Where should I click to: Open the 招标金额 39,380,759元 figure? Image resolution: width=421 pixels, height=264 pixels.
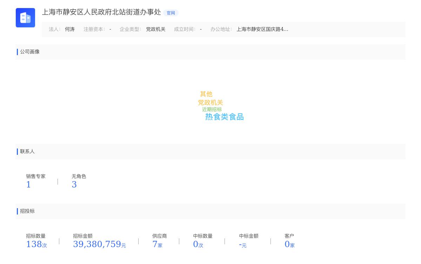pyautogui.click(x=99, y=244)
